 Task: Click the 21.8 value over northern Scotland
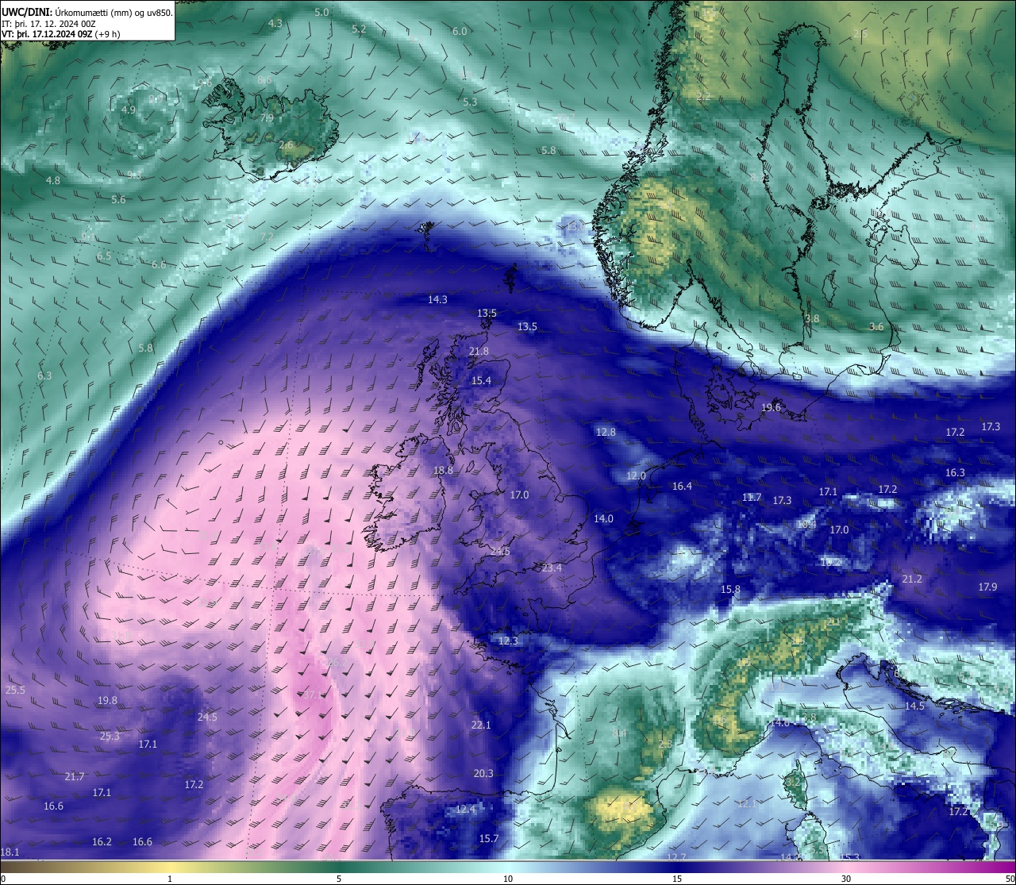coord(479,351)
